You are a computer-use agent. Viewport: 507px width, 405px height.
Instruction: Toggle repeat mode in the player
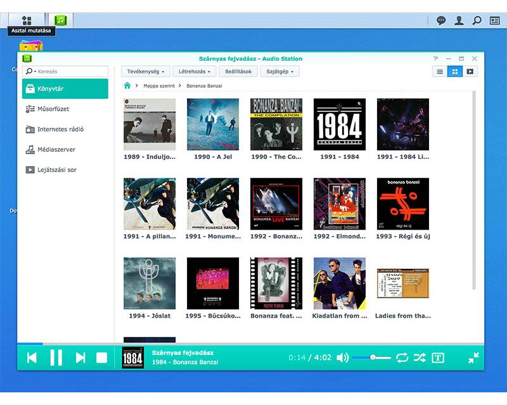402,358
